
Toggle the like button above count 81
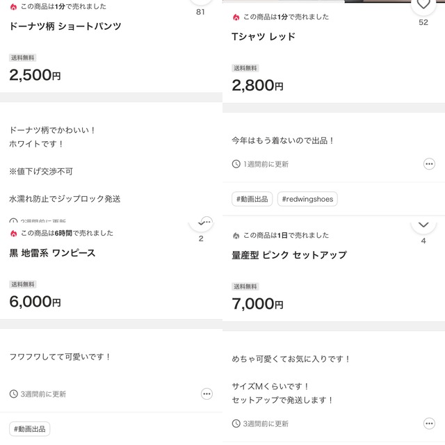click(x=201, y=2)
